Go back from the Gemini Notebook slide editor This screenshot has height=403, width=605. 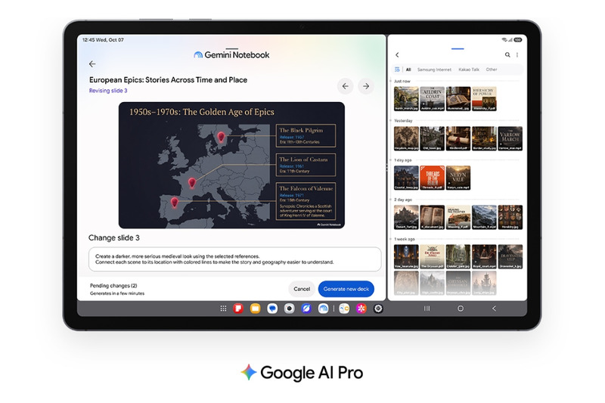[92, 64]
